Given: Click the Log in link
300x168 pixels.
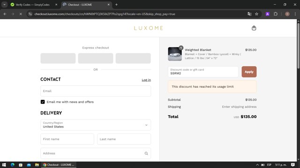Looking at the screenshot, I should click(146, 80).
